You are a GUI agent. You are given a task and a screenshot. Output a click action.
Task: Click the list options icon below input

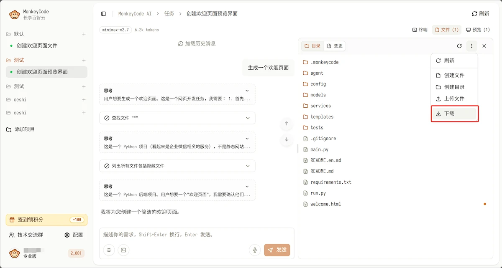coord(109,250)
